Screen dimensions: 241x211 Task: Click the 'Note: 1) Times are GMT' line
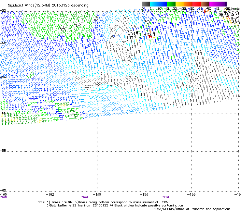coord(103,202)
